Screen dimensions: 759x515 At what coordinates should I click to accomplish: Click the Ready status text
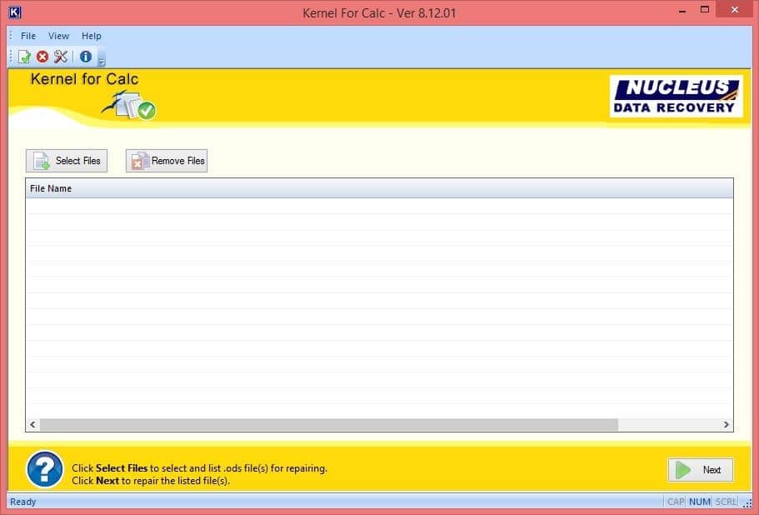[x=22, y=502]
